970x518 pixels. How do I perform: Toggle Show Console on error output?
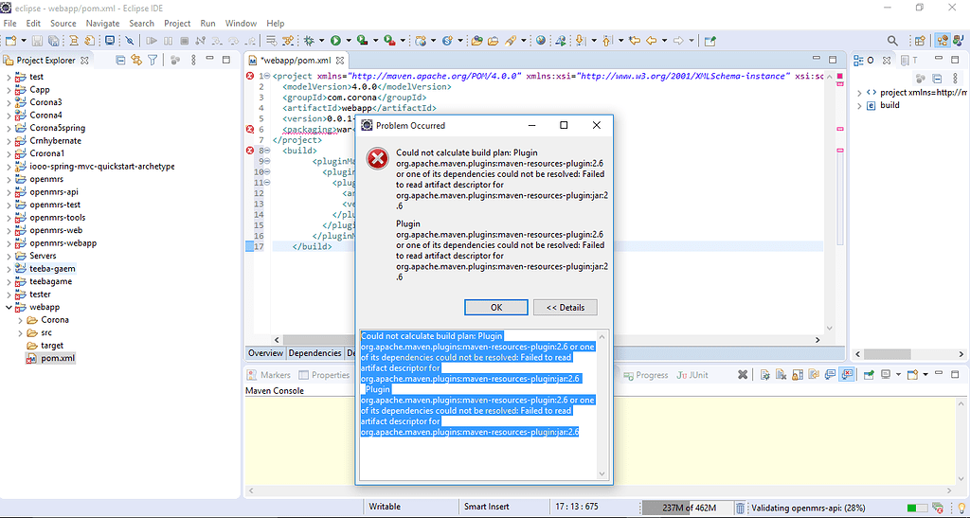coord(847,375)
